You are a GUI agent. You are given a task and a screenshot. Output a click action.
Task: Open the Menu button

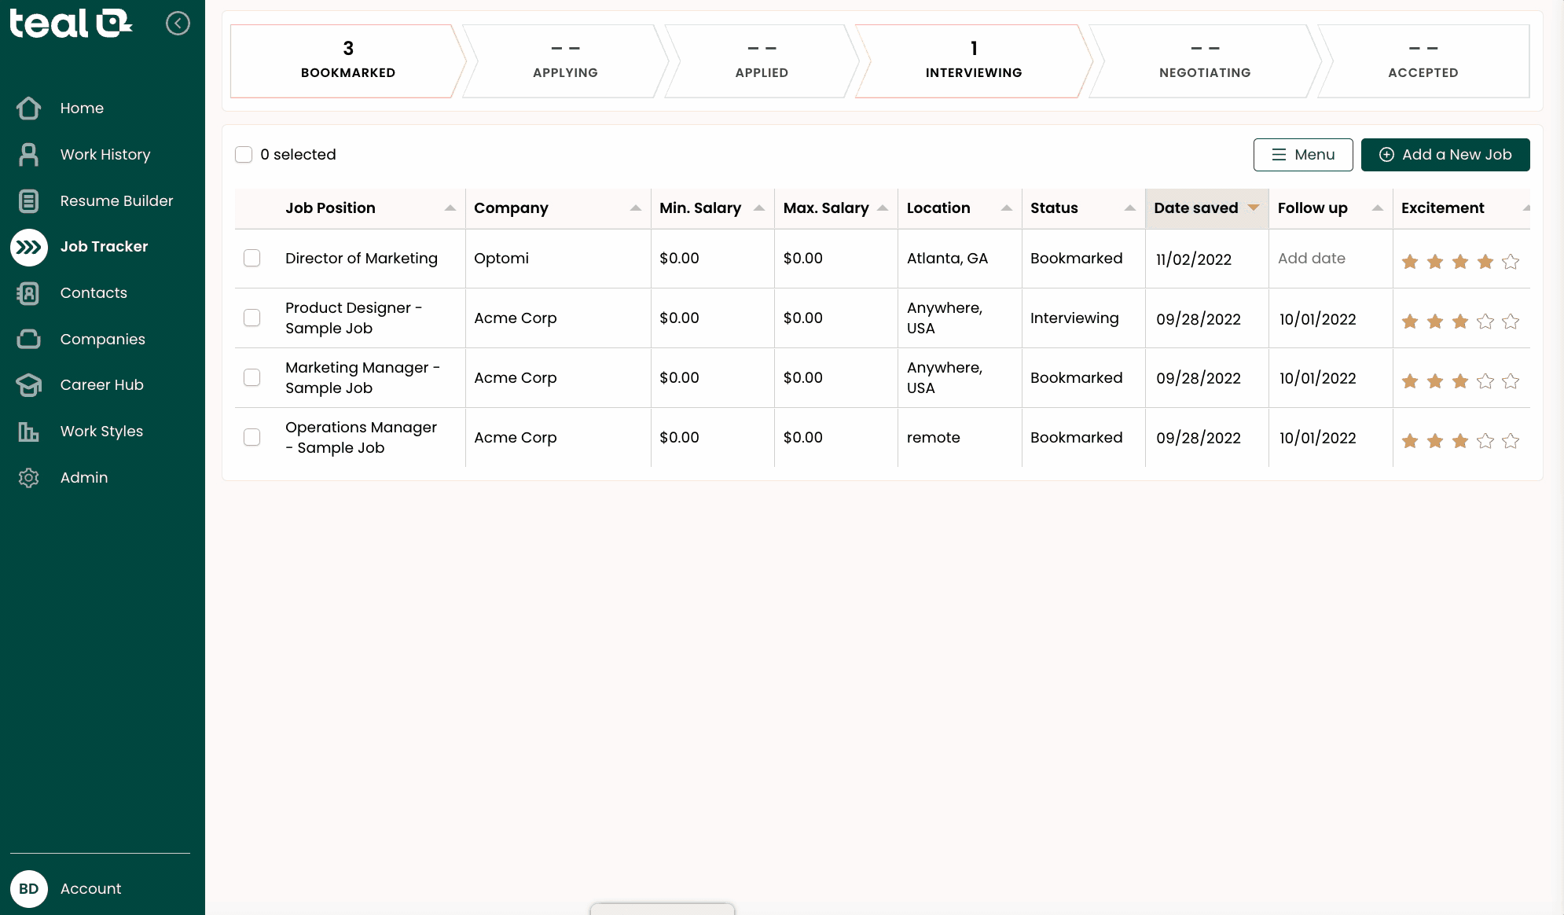(1303, 155)
